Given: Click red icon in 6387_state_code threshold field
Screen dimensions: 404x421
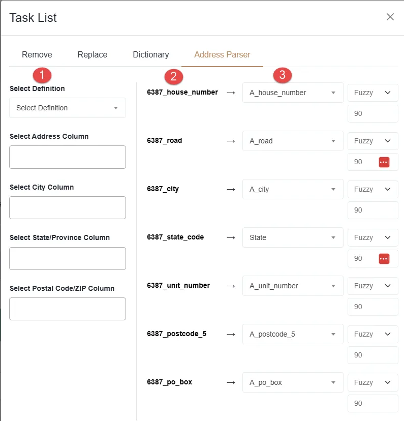Looking at the screenshot, I should tap(384, 258).
